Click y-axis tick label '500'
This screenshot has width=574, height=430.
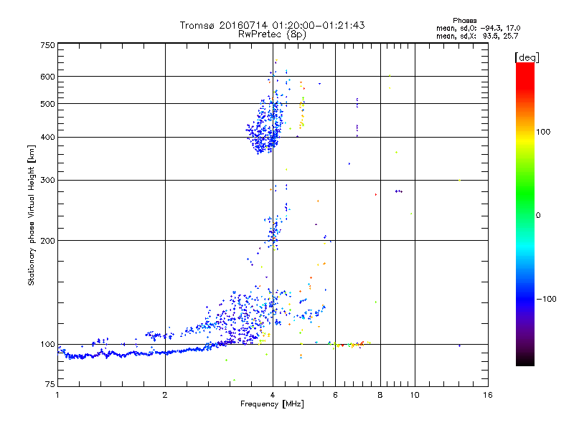point(47,104)
